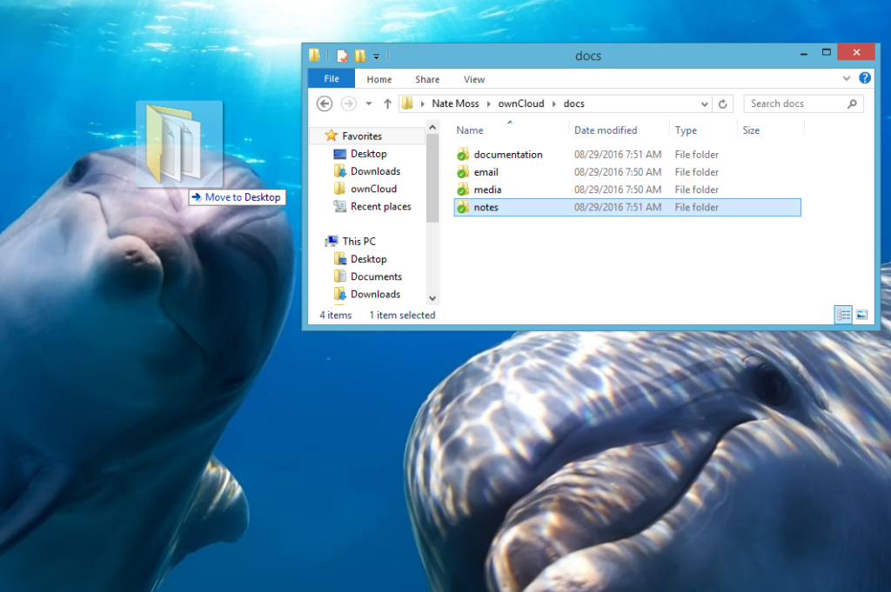This screenshot has width=891, height=592.
Task: Open Customize Quick Access Toolbar dropdown
Action: (376, 57)
